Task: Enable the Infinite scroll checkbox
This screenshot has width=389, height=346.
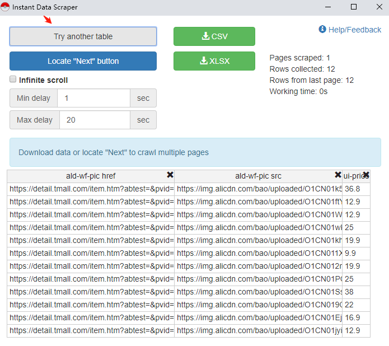Action: 13,80
